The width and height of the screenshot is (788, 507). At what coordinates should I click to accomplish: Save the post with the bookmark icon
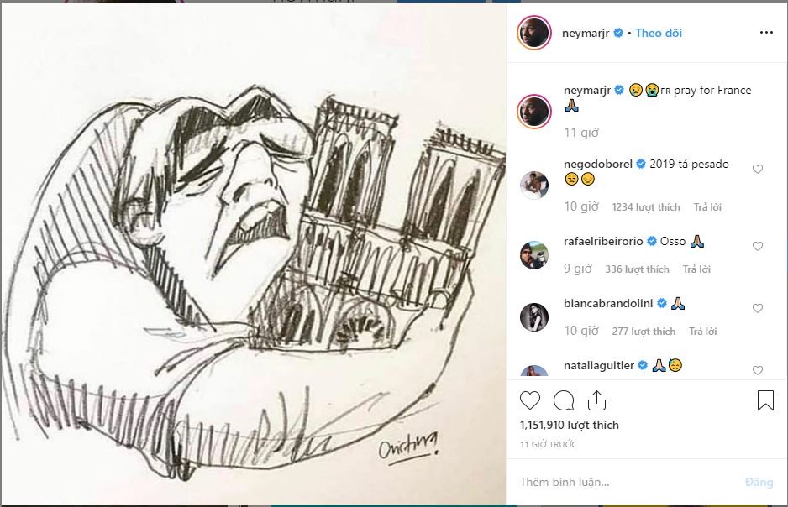765,400
